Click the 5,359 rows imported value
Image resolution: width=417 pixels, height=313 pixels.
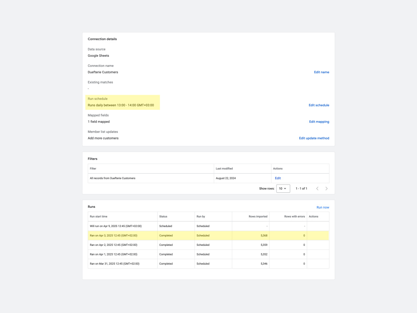click(264, 245)
